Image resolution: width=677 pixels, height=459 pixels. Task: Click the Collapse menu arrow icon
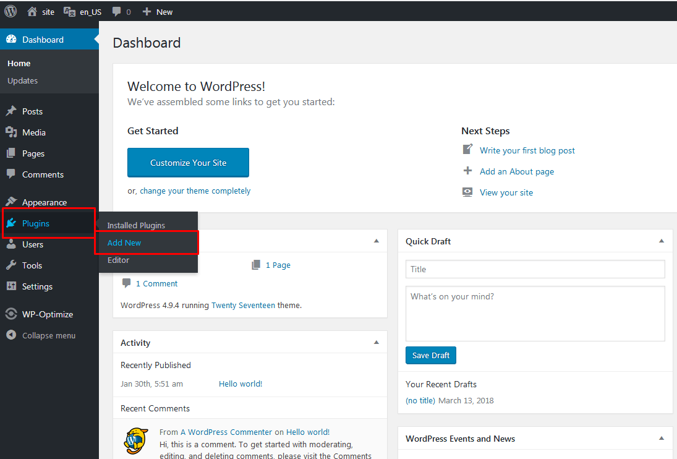(x=11, y=335)
